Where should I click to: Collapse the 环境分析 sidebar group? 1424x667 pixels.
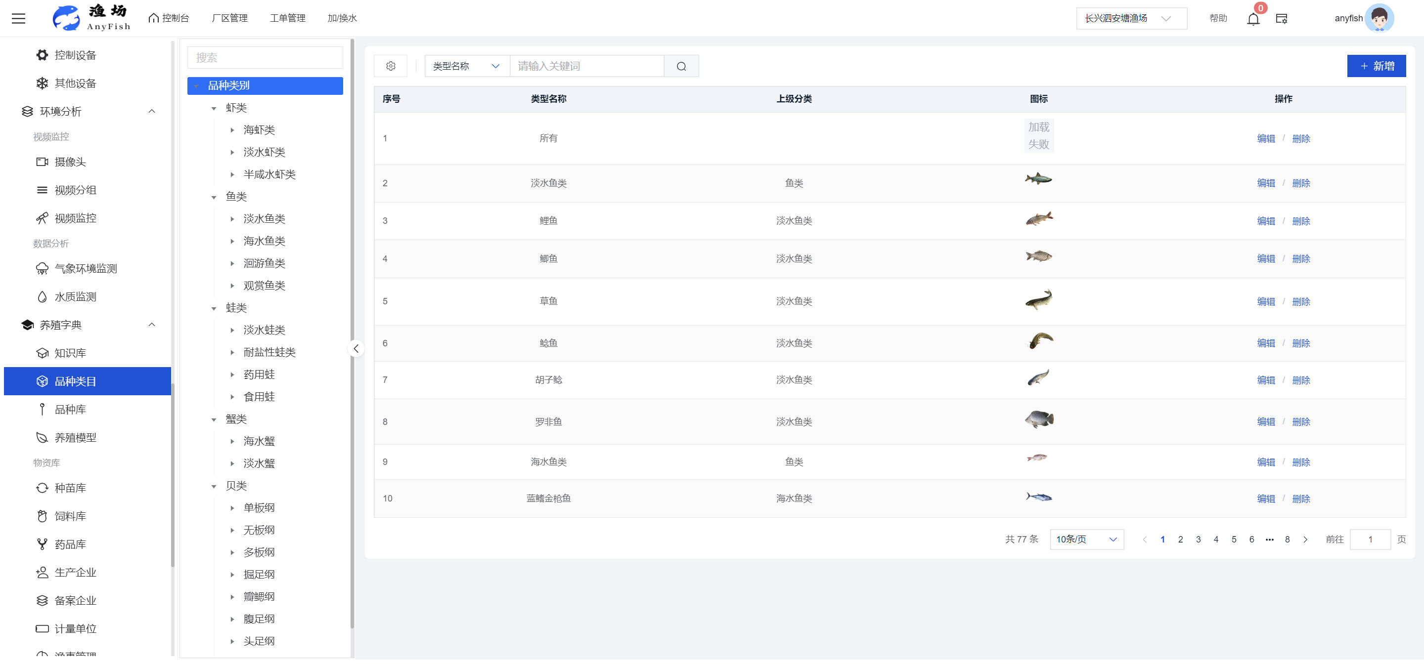coord(151,112)
